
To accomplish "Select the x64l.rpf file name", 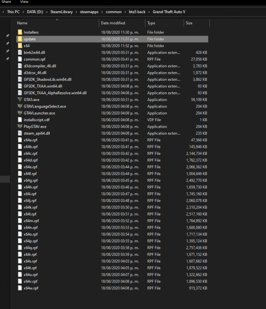I will pyautogui.click(x=30, y=214).
